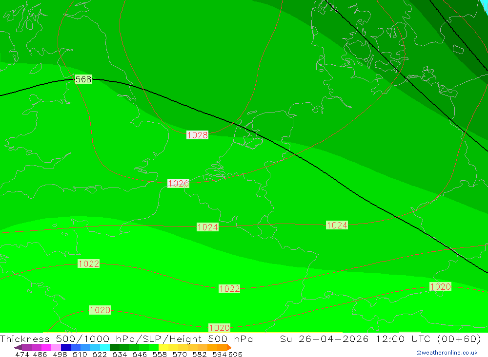Screen dimensions: 488x357
Task: Click the orange arrow at legend's right end
Action: click(x=229, y=347)
